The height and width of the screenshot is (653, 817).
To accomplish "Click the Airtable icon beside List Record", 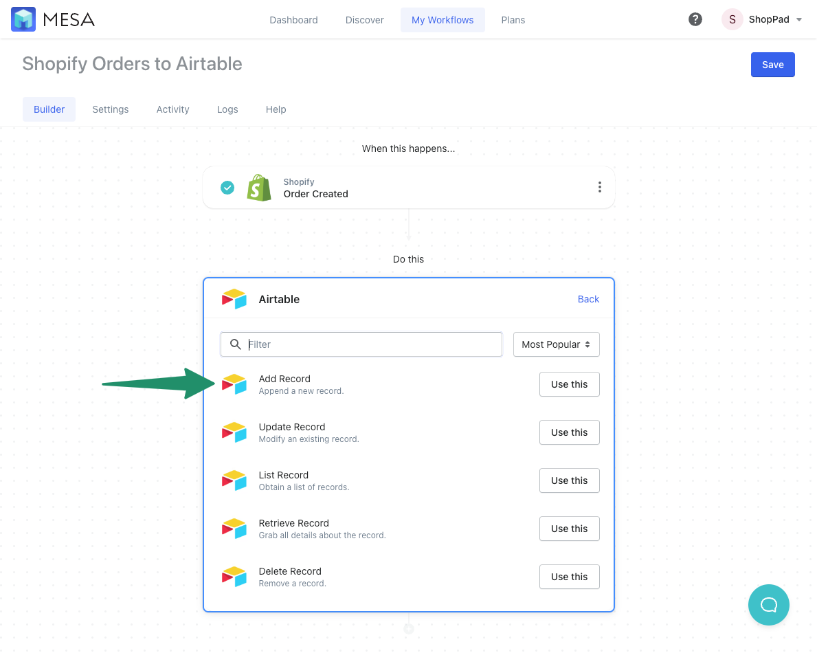I will (234, 480).
